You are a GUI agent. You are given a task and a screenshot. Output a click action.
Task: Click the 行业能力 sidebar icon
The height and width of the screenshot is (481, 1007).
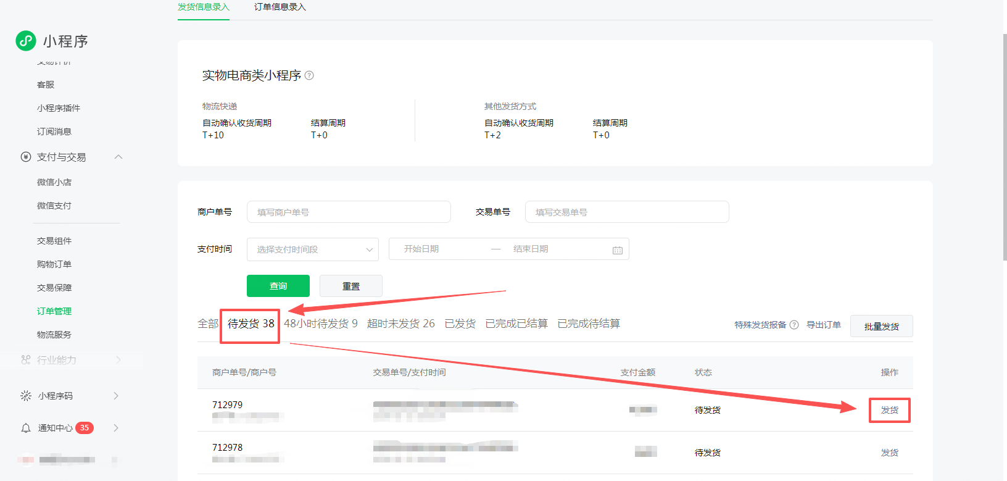coord(26,360)
